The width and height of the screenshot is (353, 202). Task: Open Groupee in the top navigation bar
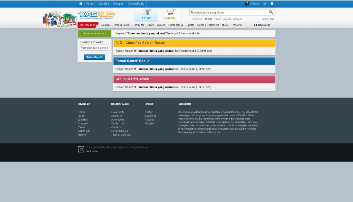pos(118,4)
